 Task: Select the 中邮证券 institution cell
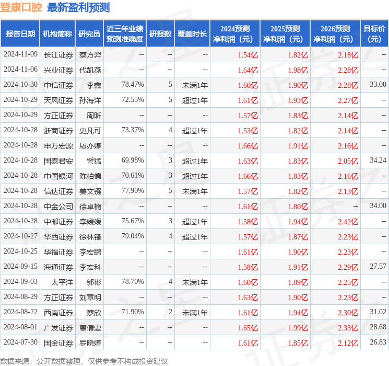[x=58, y=222]
